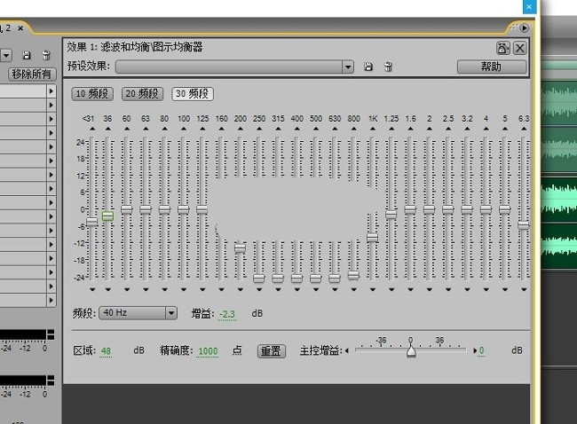
Task: Expand the second effects rack slot arrow
Action: (x=51, y=105)
